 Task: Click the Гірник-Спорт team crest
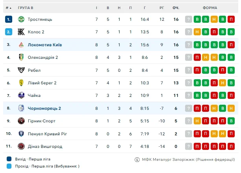[21, 121]
